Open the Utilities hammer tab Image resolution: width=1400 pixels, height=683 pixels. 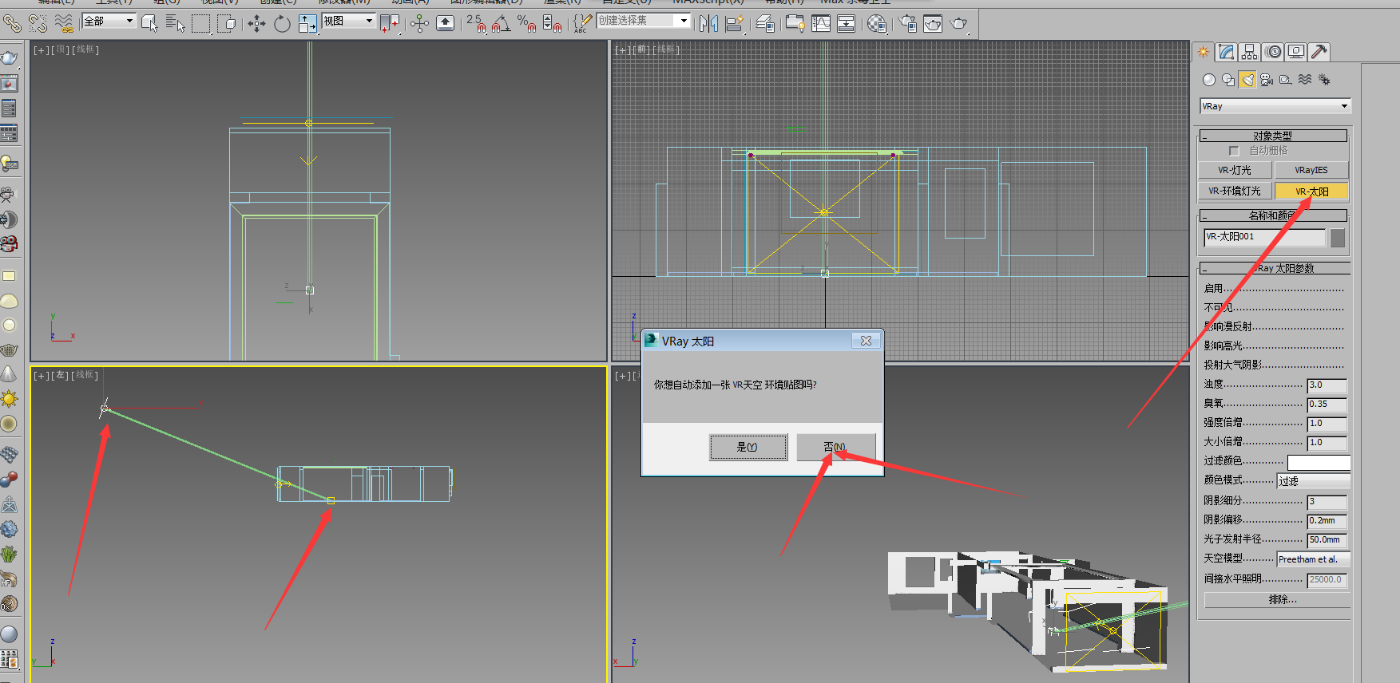(x=1319, y=53)
